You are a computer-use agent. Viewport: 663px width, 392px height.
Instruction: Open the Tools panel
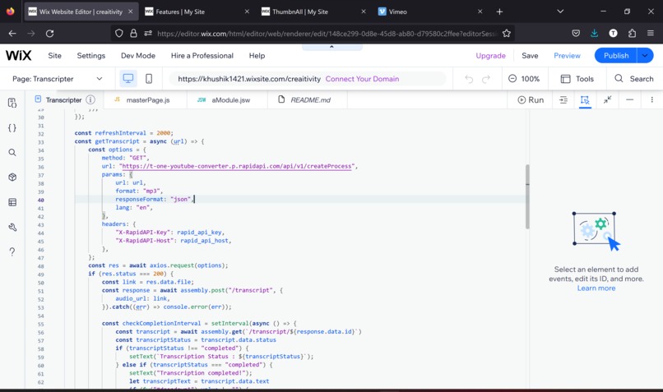577,79
